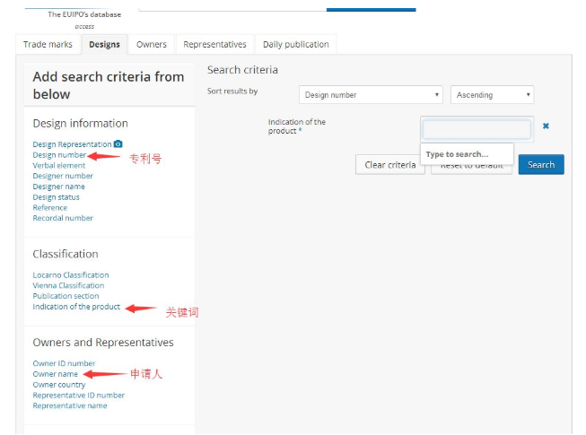Add Verbal element as search criterion
Image resolution: width=586 pixels, height=435 pixels.
59,166
